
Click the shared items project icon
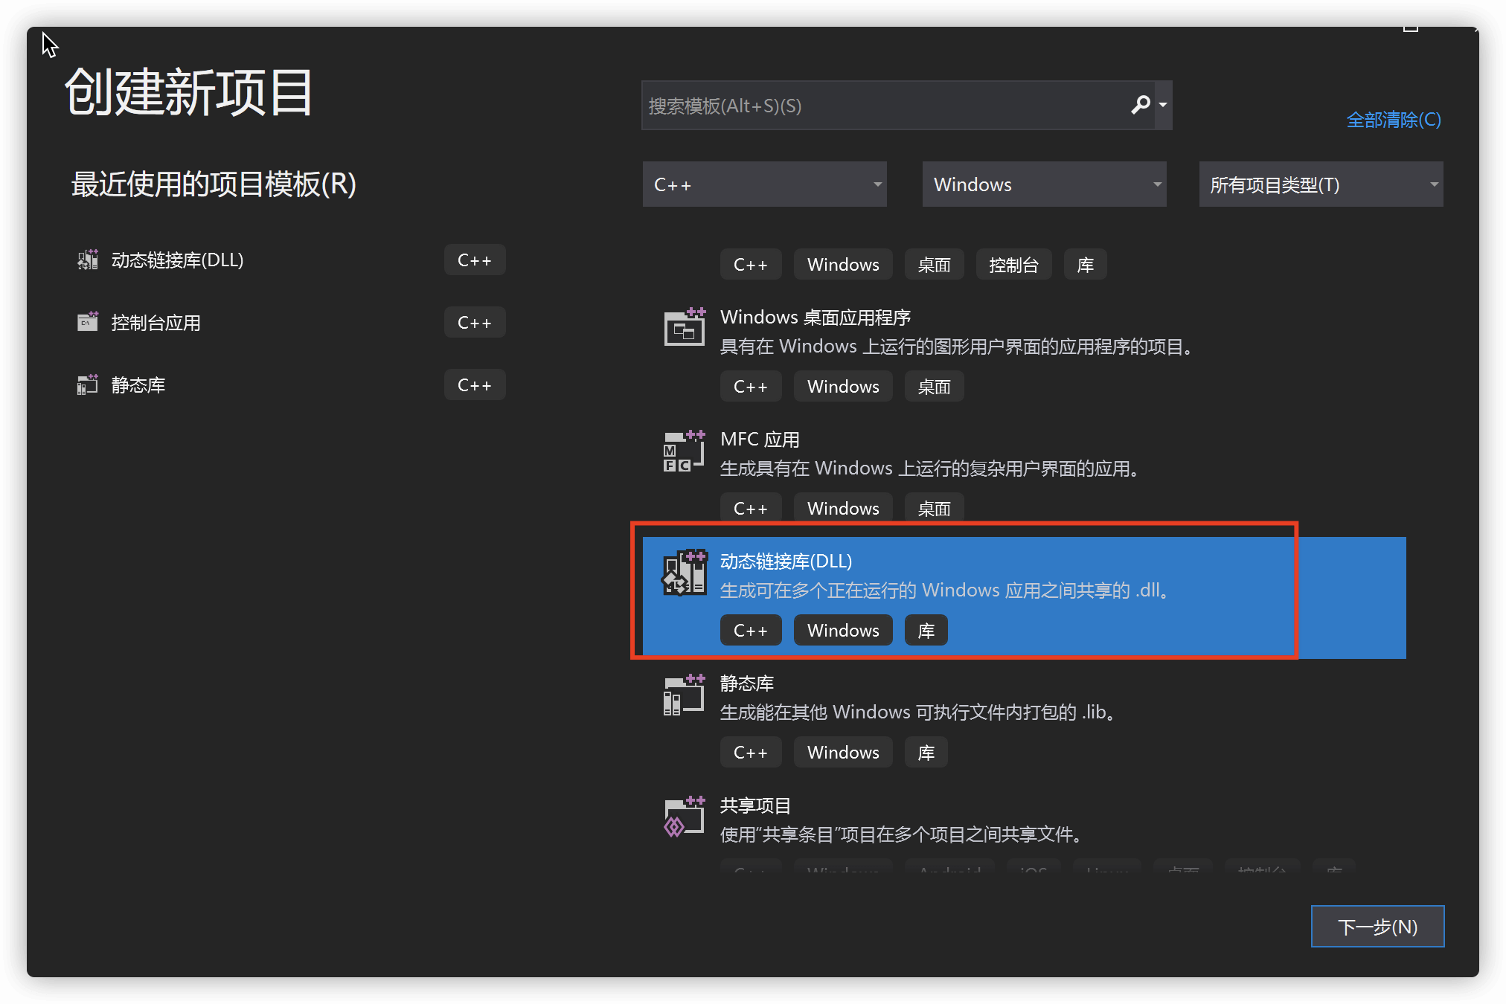click(684, 817)
